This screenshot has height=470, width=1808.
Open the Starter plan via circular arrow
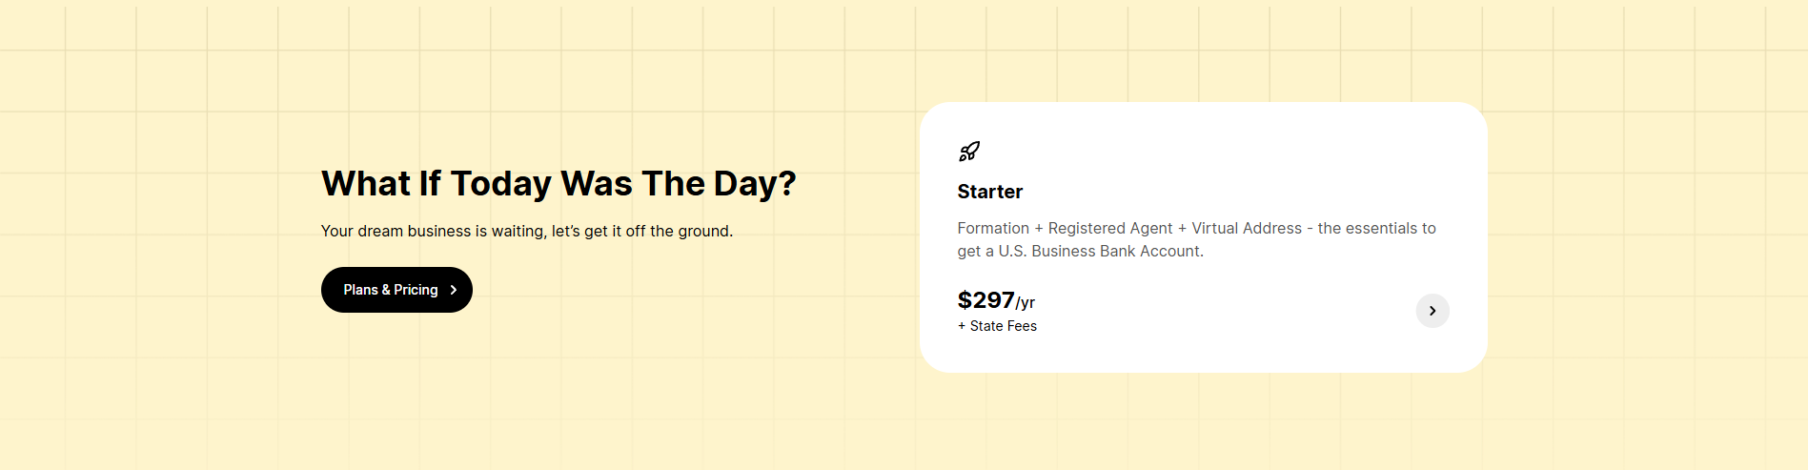coord(1432,311)
